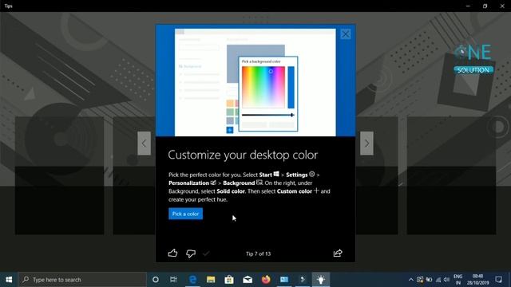
Task: Launch Firefox from the taskbar
Action: 266,280
